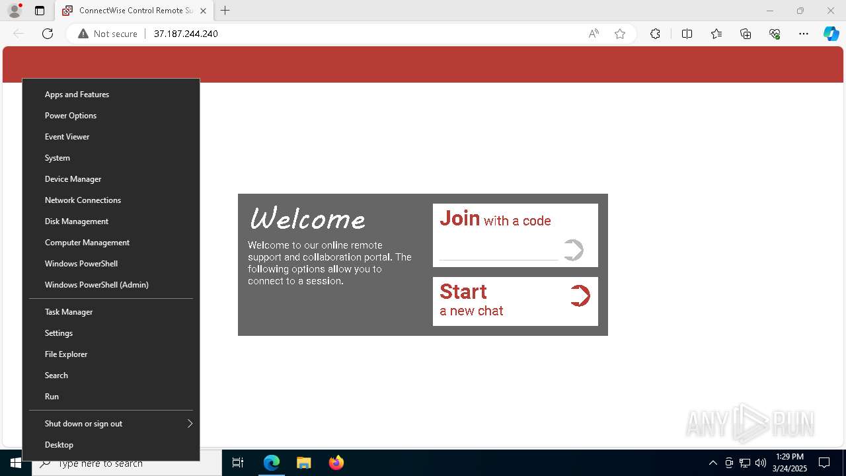
Task: Click the Join code arrow button
Action: pos(574,250)
